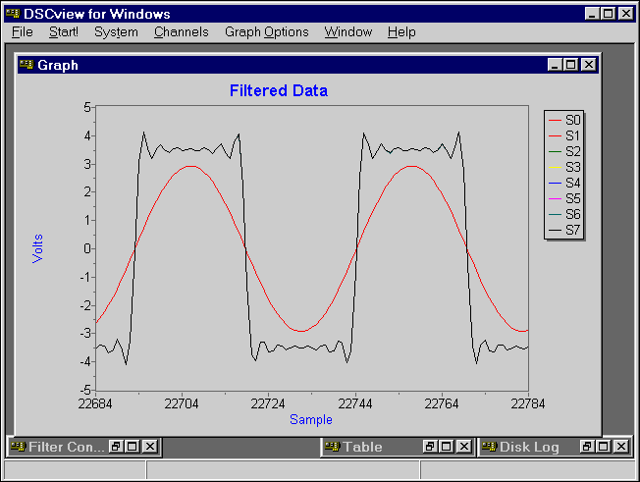Close the Table minimized window
This screenshot has width=640, height=482.
click(x=464, y=447)
